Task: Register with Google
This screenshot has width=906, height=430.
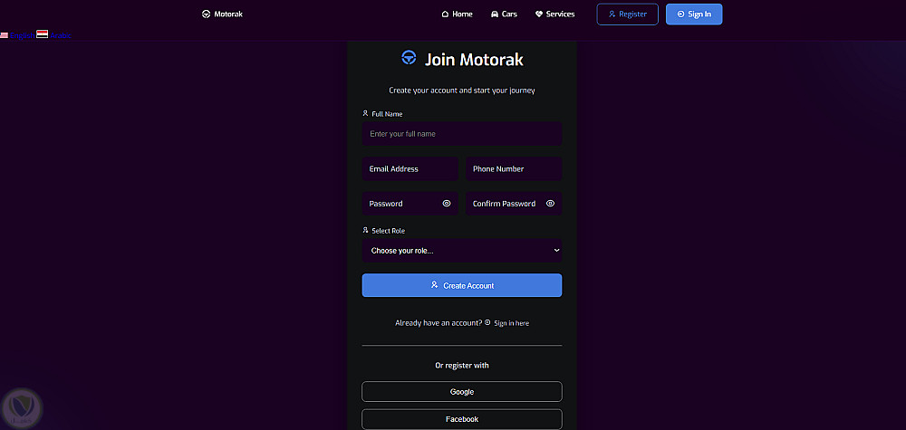Action: click(x=462, y=392)
